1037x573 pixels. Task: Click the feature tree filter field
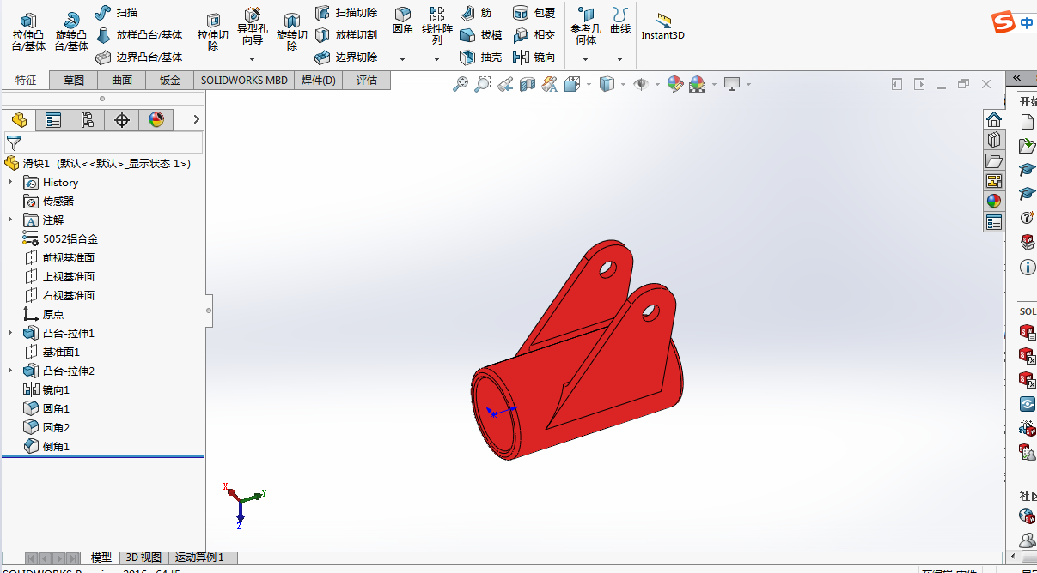point(104,142)
